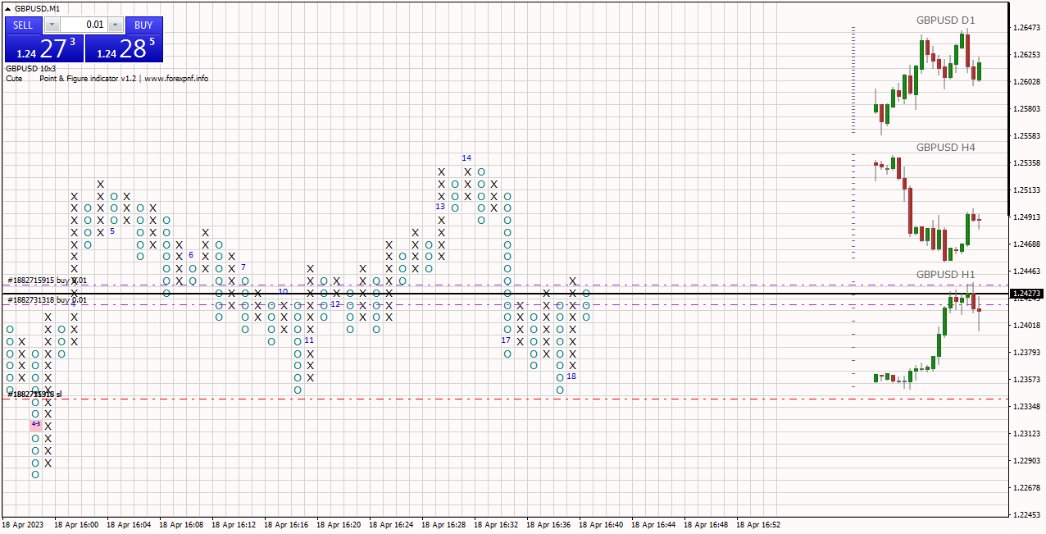
Task: Click column number 5 on the chart
Action: pyautogui.click(x=112, y=231)
